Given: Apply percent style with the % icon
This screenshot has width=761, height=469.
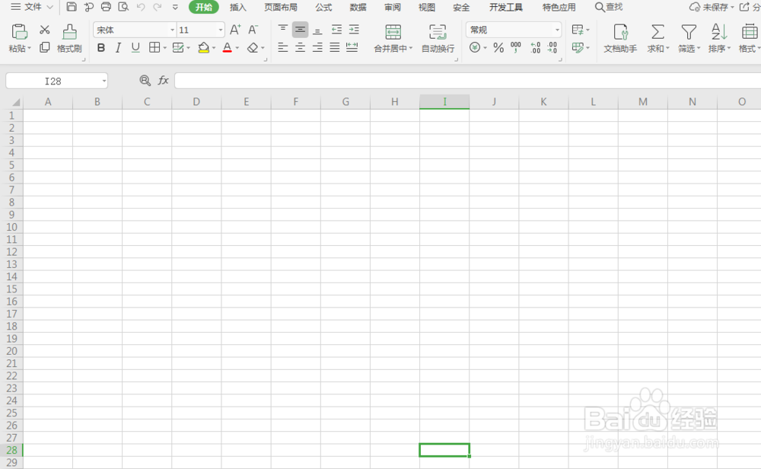Looking at the screenshot, I should (x=498, y=47).
